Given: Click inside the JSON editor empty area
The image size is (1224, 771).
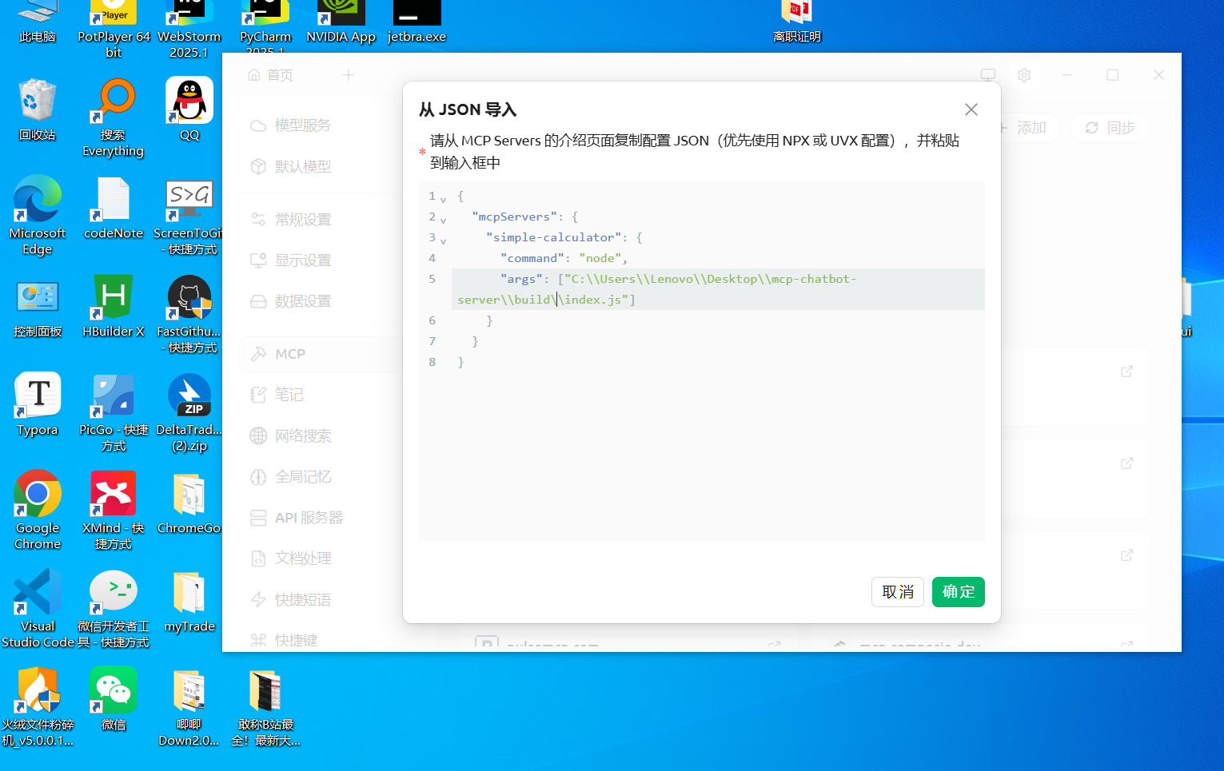Looking at the screenshot, I should pos(701,455).
